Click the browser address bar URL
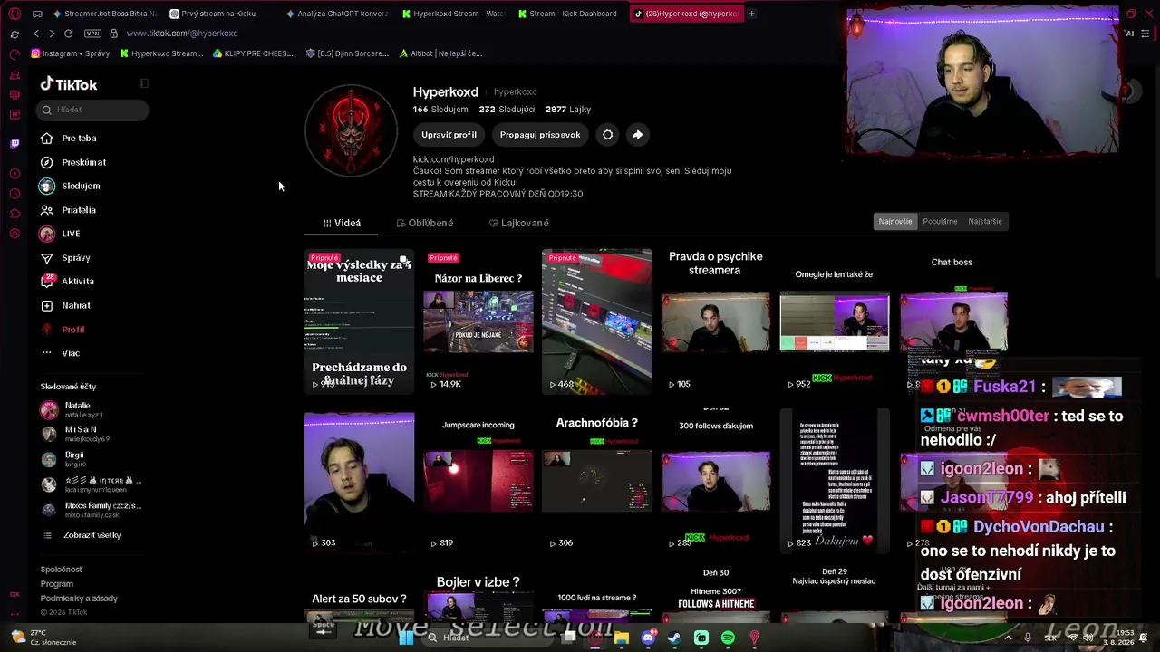This screenshot has width=1160, height=652. tap(182, 34)
